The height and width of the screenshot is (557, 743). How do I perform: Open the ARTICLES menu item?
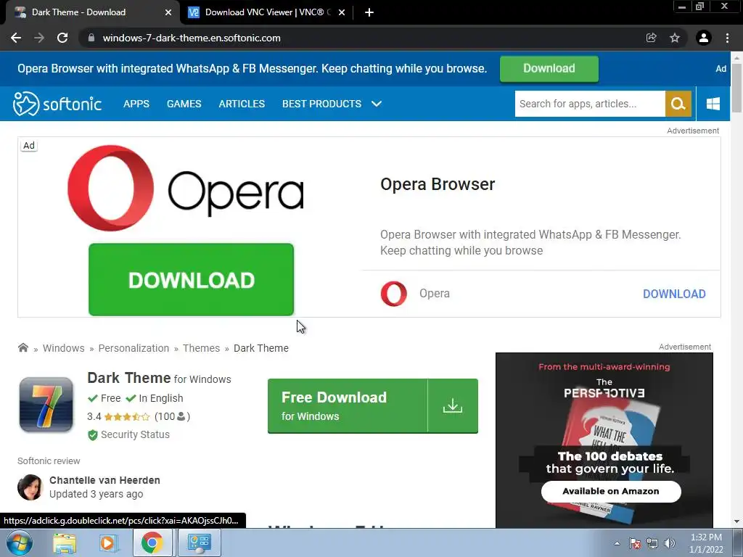click(242, 104)
